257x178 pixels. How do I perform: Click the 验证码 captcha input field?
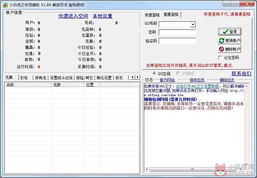click(177, 41)
